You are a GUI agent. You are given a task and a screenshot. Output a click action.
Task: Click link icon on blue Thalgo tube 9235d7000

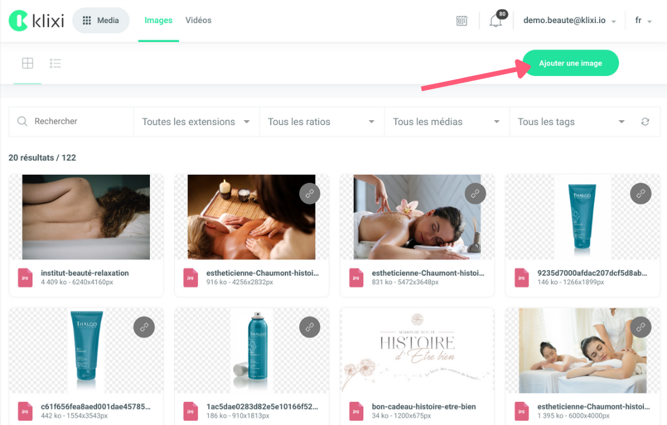coord(640,194)
